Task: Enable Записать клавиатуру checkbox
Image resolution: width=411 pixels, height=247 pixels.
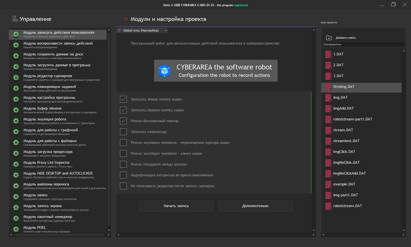Action: (123, 132)
